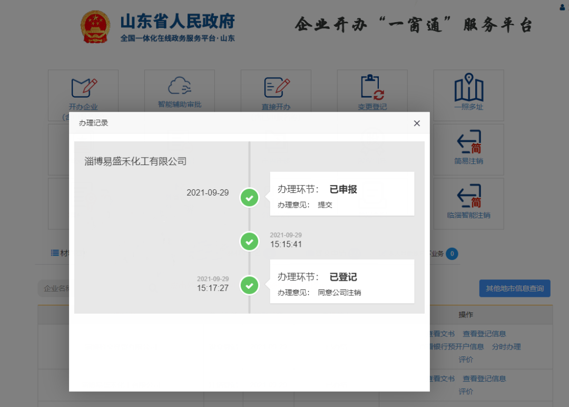The height and width of the screenshot is (407, 569).
Task: Open the 一照多址 map icon
Action: pos(469,87)
